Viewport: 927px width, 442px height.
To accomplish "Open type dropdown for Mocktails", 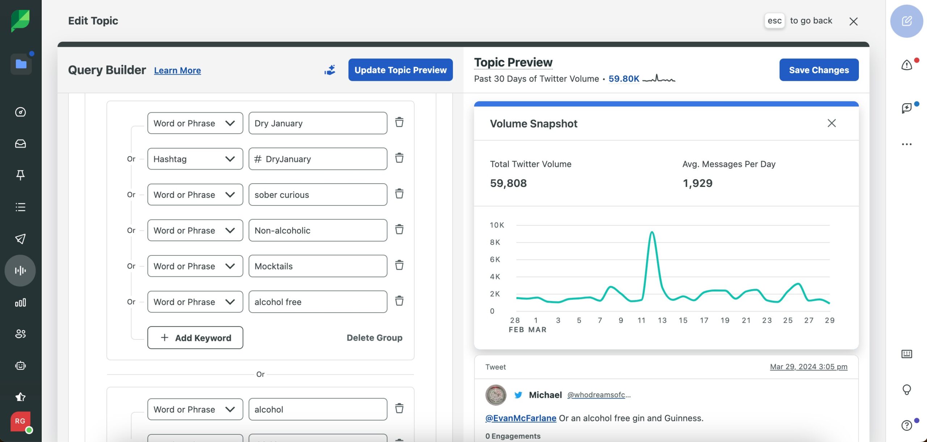I will (x=195, y=266).
